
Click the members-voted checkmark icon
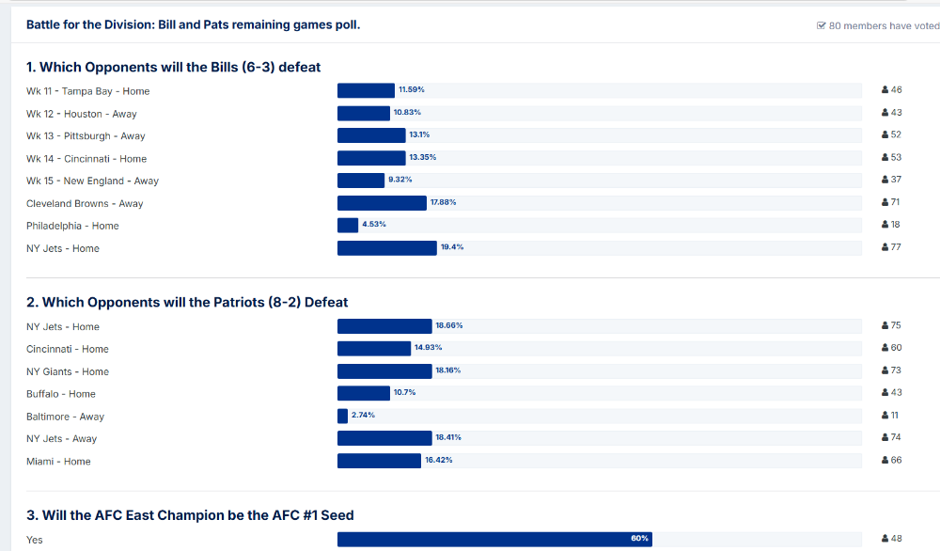(x=822, y=26)
